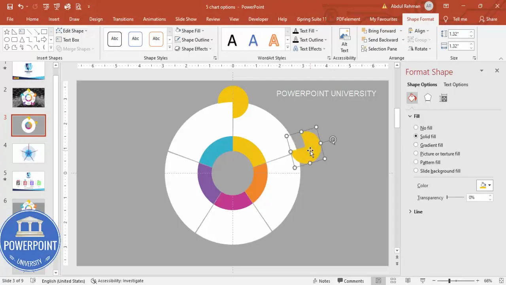506x285 pixels.
Task: Open the Slide Show tab
Action: 186,19
